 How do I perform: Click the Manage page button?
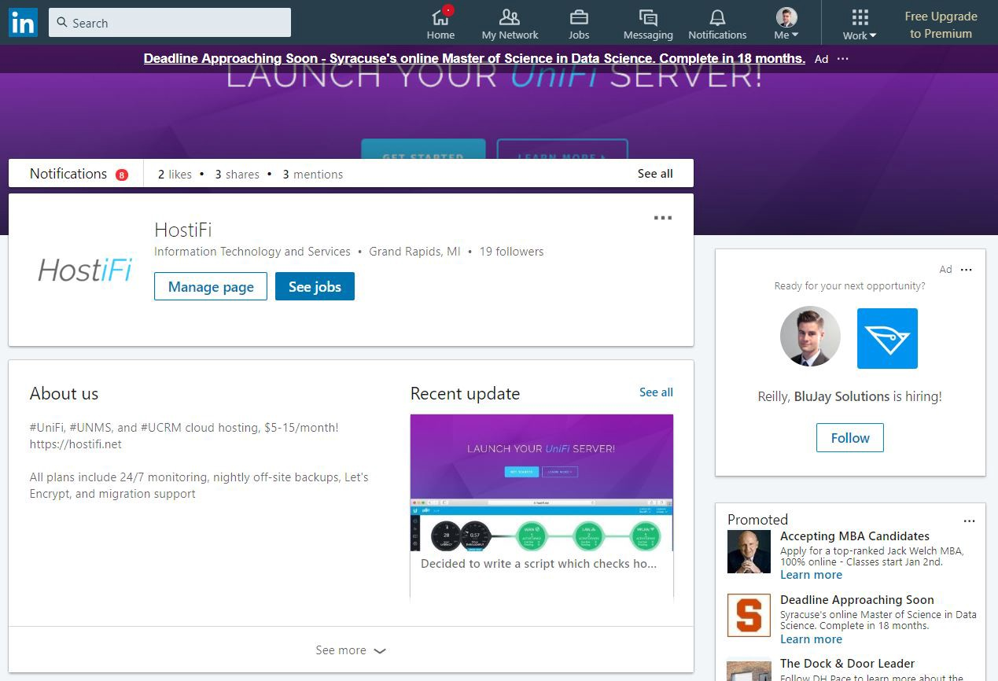coord(211,286)
